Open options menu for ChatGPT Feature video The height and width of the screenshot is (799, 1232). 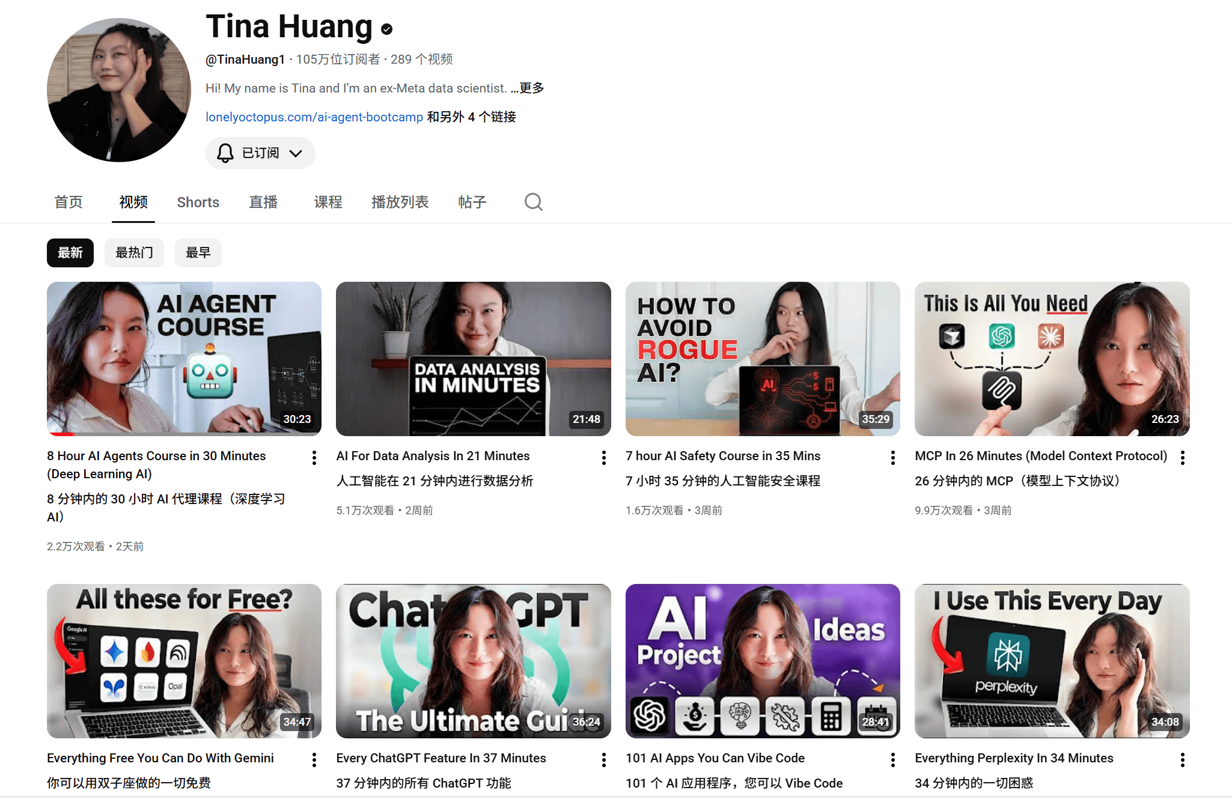[603, 760]
